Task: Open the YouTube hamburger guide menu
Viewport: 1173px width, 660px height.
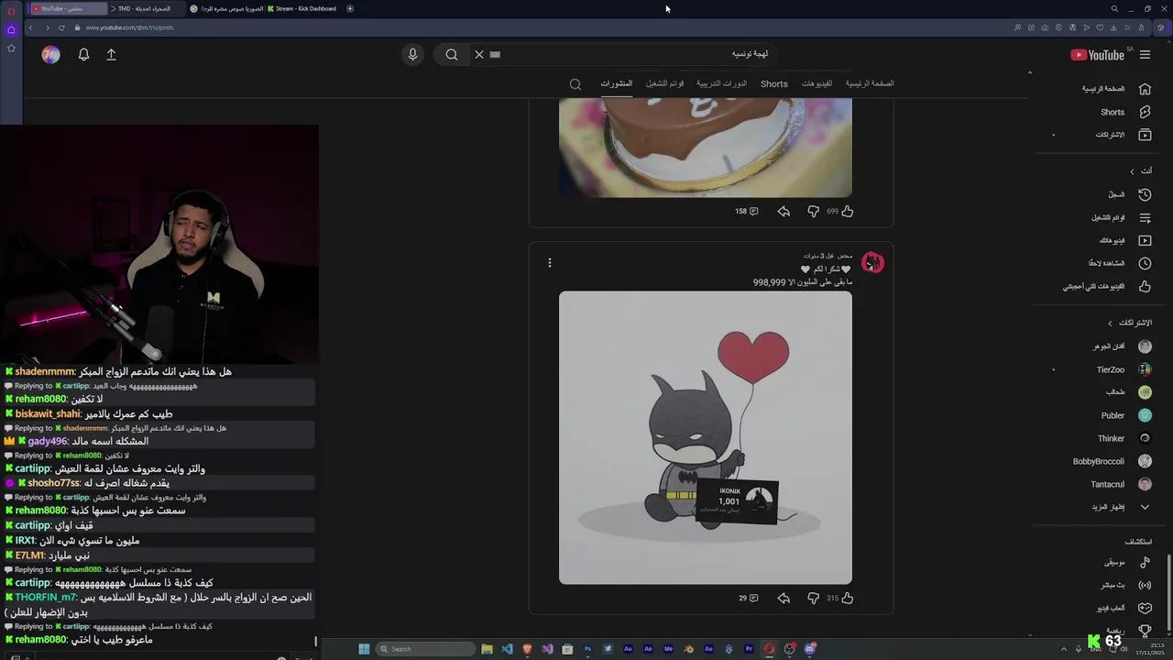Action: coord(1145,55)
